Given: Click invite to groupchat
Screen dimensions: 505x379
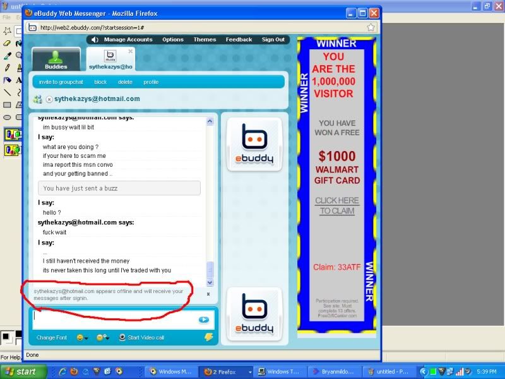Looking at the screenshot, I should [61, 82].
